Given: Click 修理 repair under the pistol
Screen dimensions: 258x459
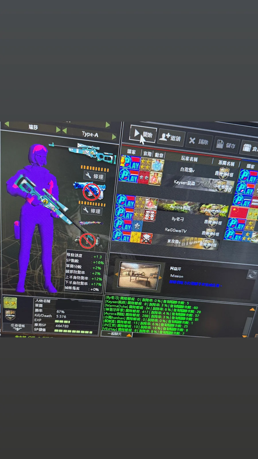Looking at the screenshot, I should tap(92, 211).
